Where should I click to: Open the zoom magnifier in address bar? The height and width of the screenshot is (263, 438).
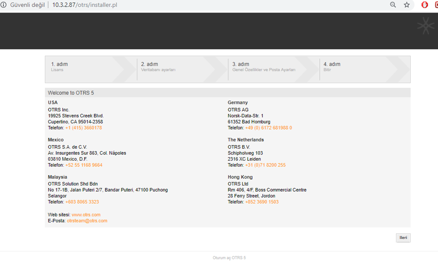click(x=393, y=5)
